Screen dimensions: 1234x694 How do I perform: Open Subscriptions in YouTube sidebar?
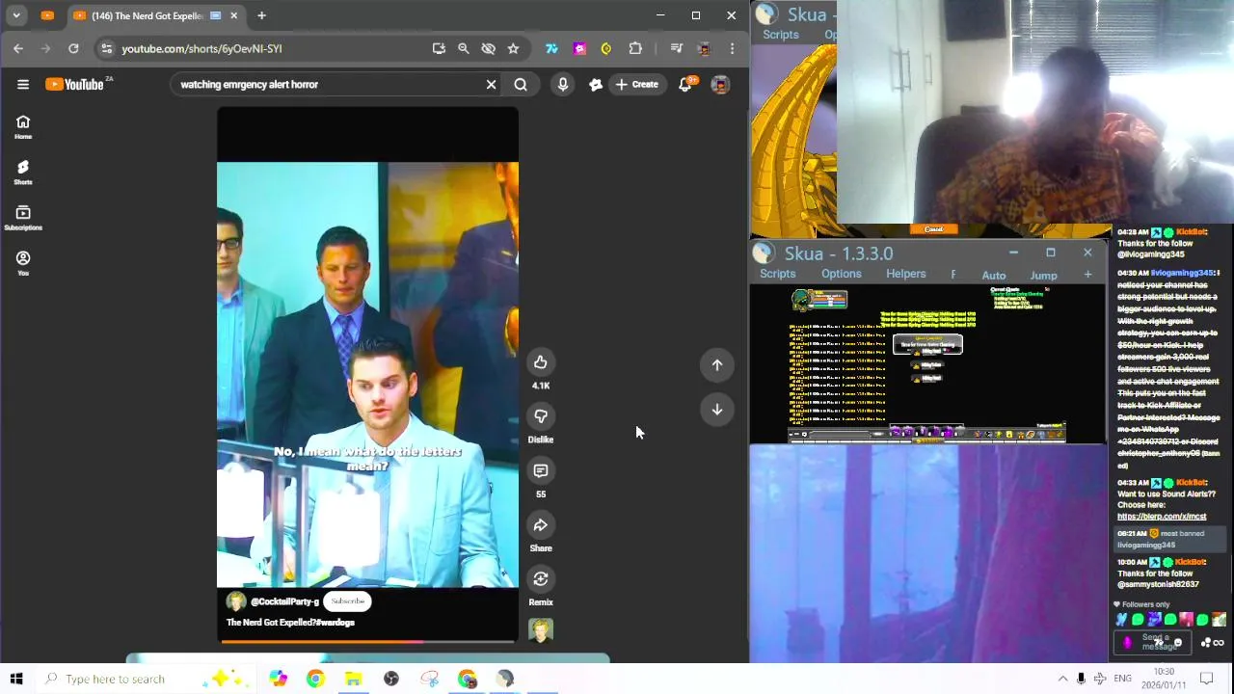(23, 218)
